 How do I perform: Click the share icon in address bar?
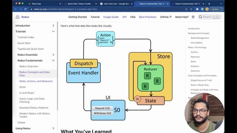(186, 9)
